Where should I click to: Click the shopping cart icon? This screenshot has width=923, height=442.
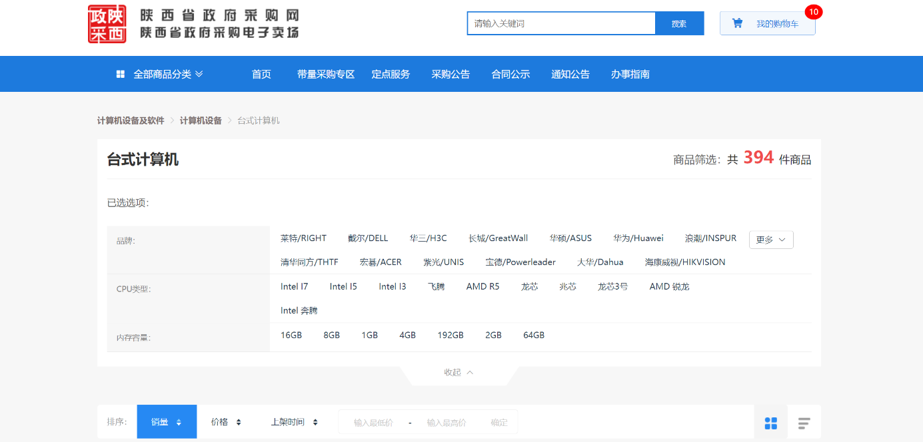[737, 23]
